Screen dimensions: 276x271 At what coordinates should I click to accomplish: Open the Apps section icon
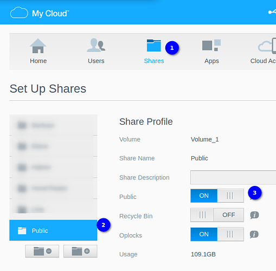point(211,45)
